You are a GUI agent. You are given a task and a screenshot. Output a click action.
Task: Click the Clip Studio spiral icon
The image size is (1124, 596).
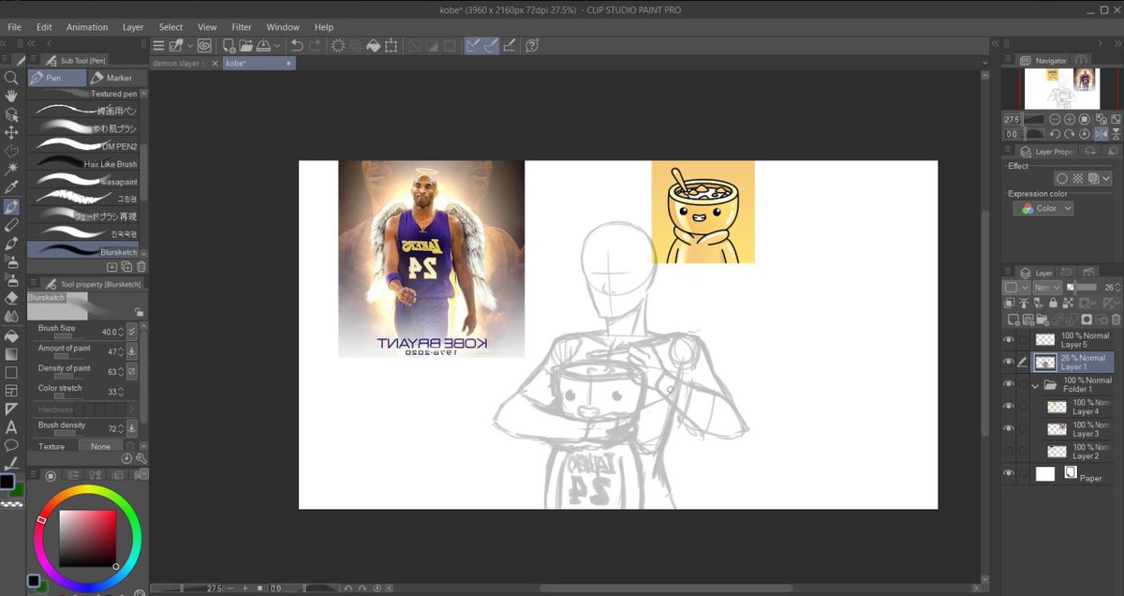point(204,45)
